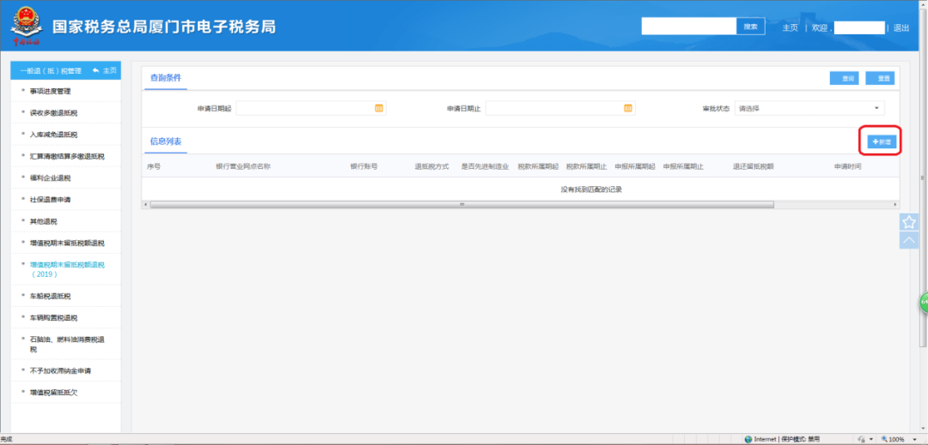
Task: Select the 信息列表 tab
Action: click(166, 141)
